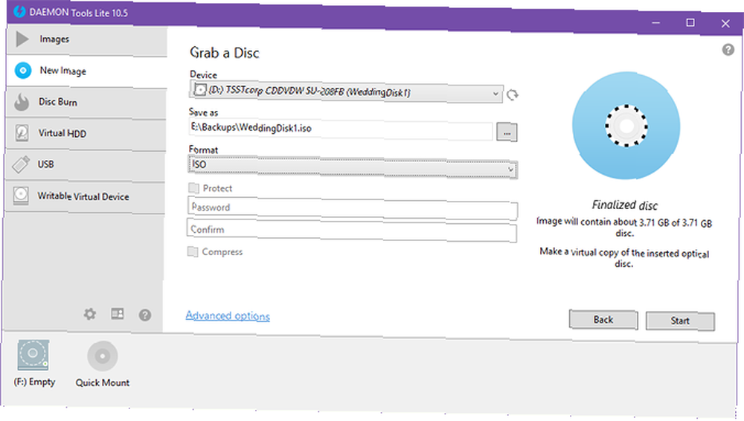Expand the Format ISO dropdown
744x421 pixels.
point(353,167)
